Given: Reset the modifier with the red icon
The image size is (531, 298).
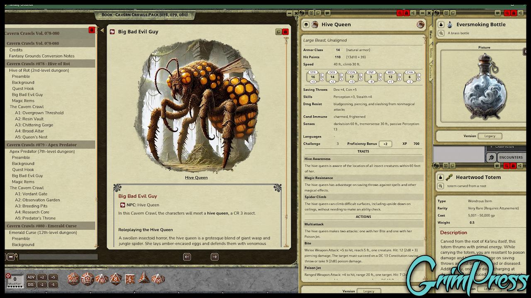Looking at the screenshot, I should tap(8, 276).
